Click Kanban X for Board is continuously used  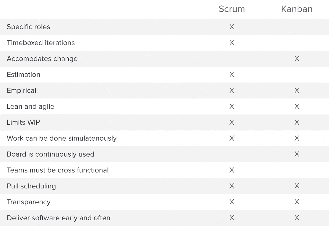297,154
